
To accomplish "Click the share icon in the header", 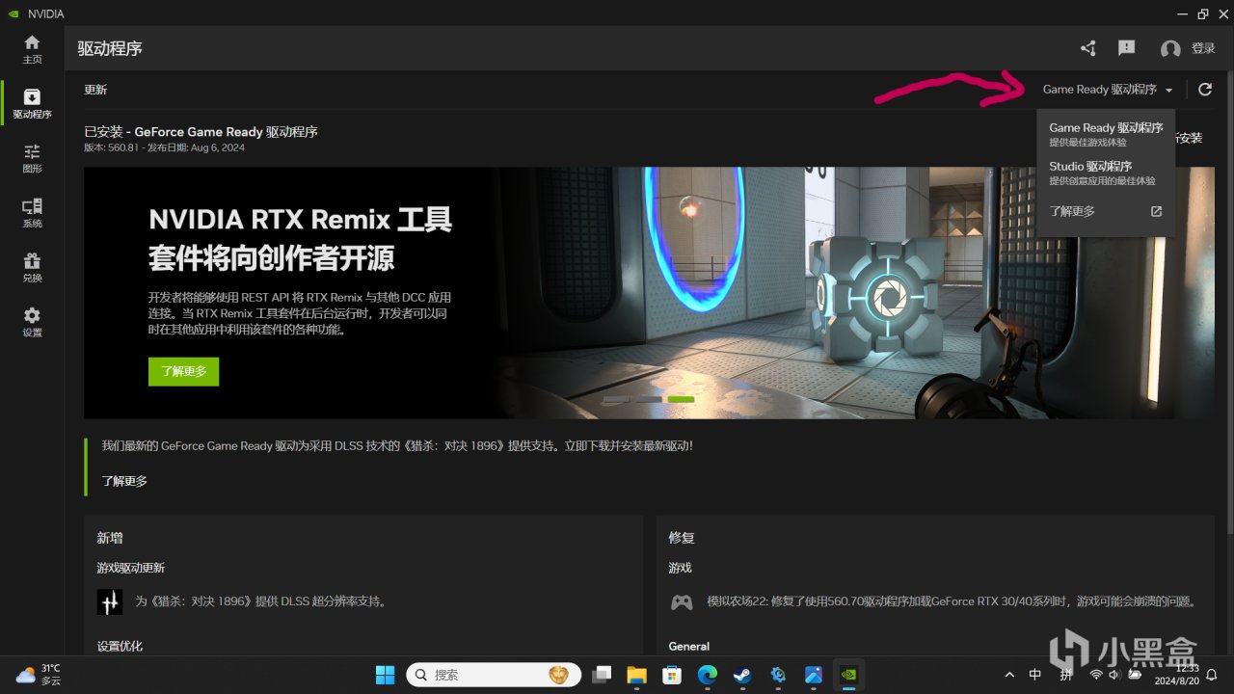I will 1088,48.
